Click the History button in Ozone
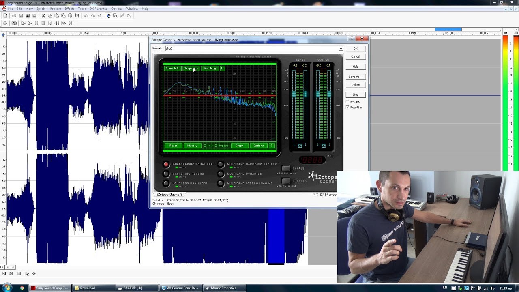 tap(192, 146)
